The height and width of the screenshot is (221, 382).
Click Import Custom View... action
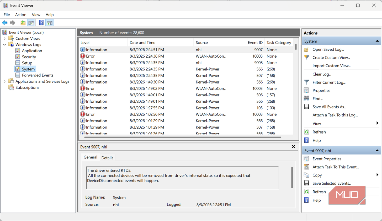(x=331, y=66)
